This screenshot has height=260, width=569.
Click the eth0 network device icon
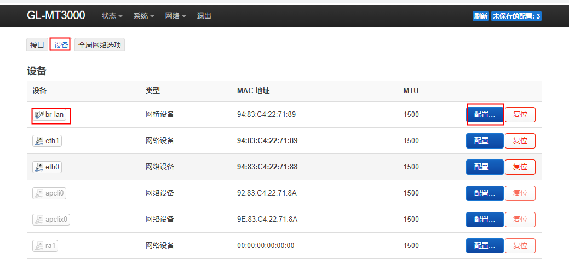click(39, 167)
